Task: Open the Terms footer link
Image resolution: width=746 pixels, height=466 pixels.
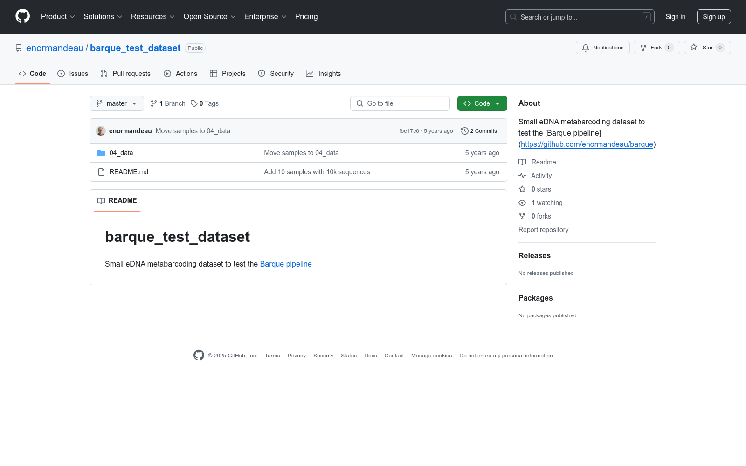Action: (x=272, y=356)
